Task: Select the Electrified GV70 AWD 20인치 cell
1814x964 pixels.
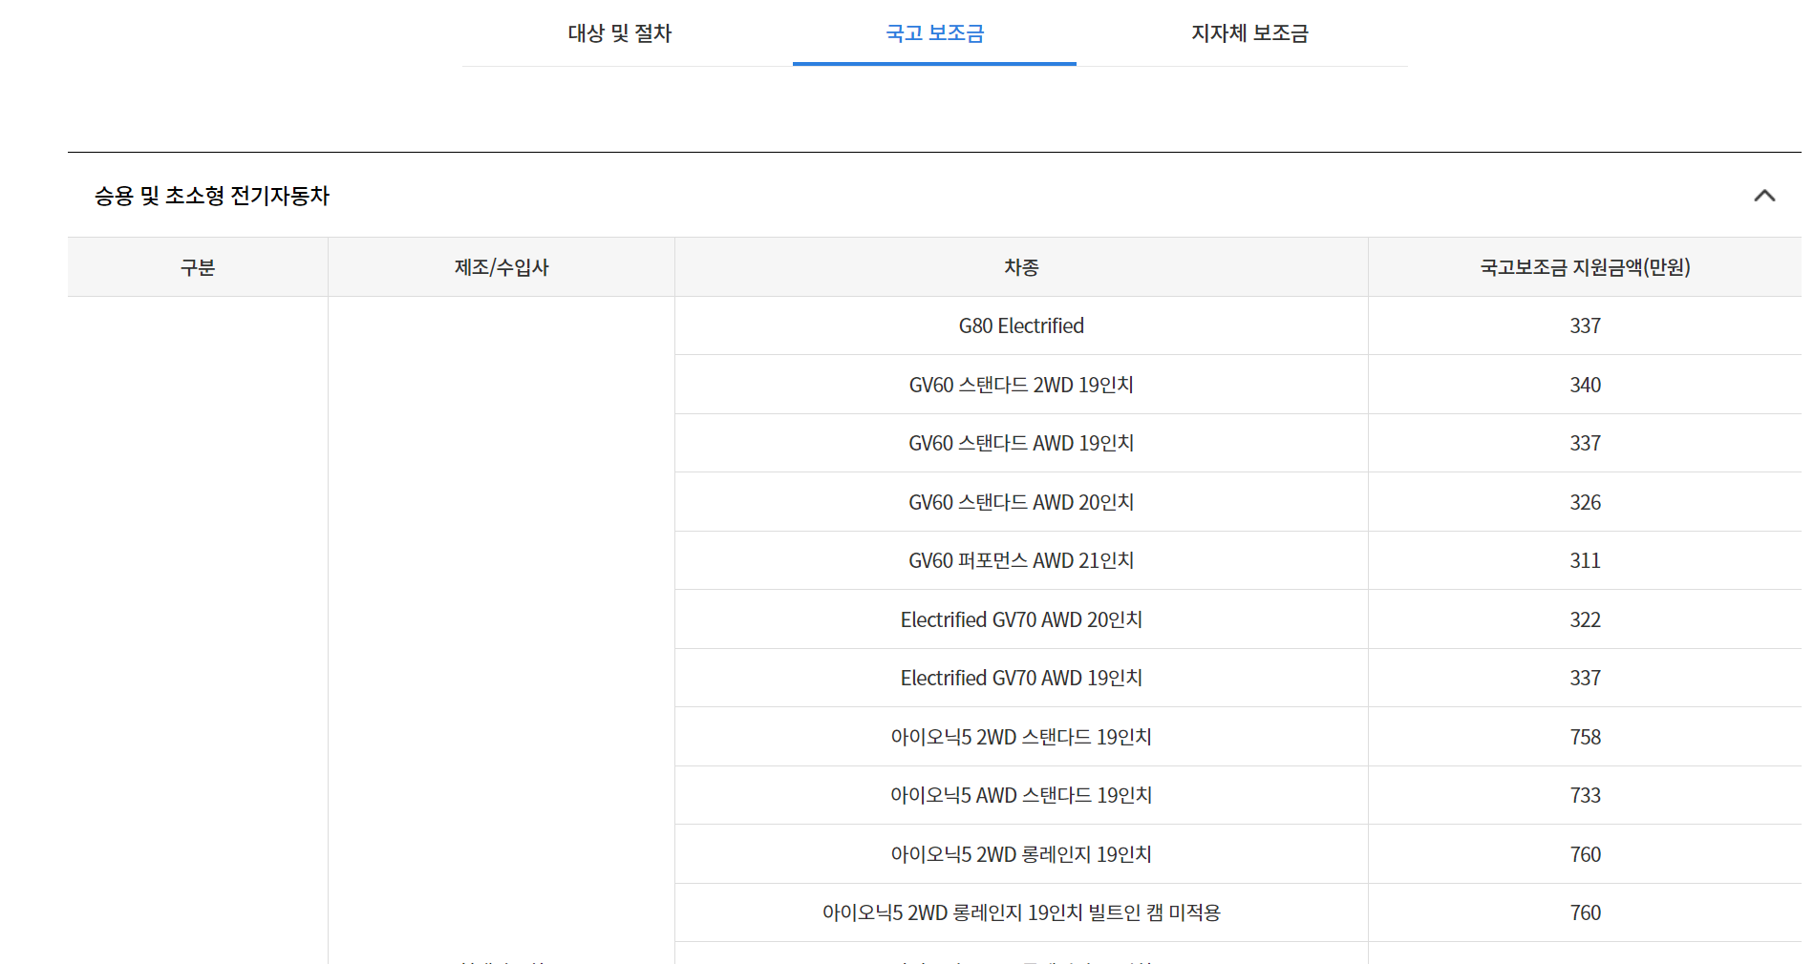Action: (x=1021, y=619)
